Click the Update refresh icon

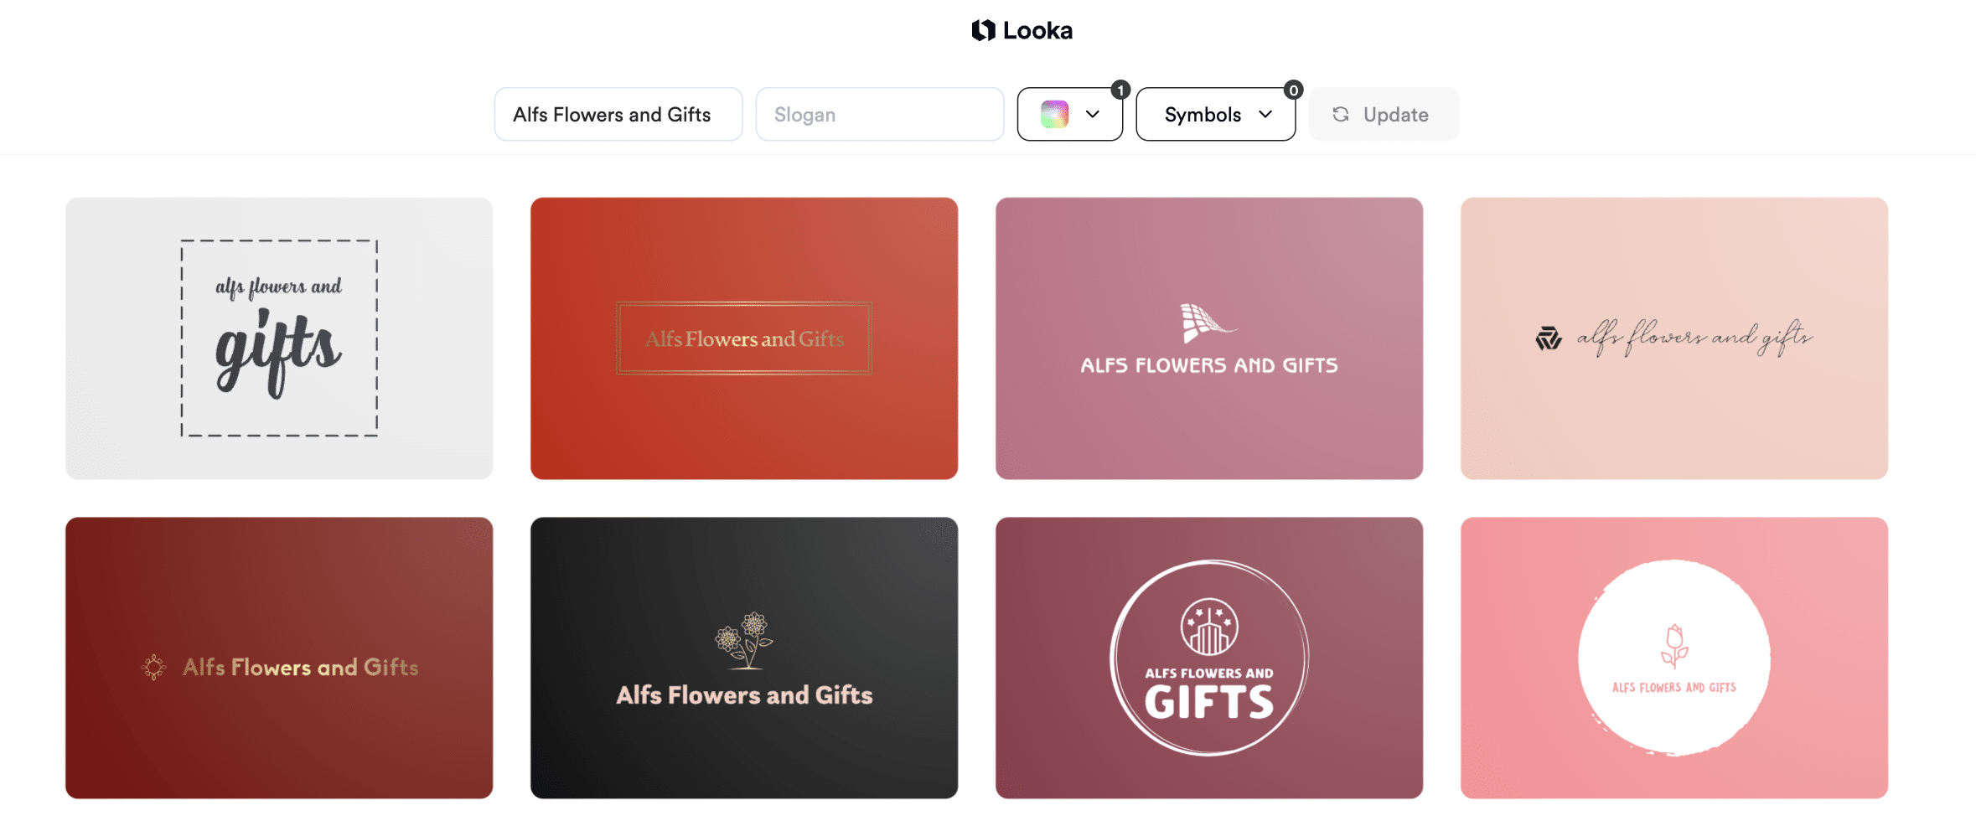click(1341, 115)
